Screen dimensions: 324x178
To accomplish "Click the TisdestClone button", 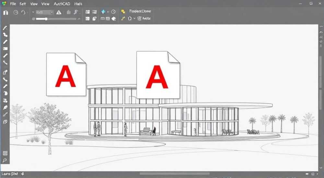I will (x=140, y=11).
